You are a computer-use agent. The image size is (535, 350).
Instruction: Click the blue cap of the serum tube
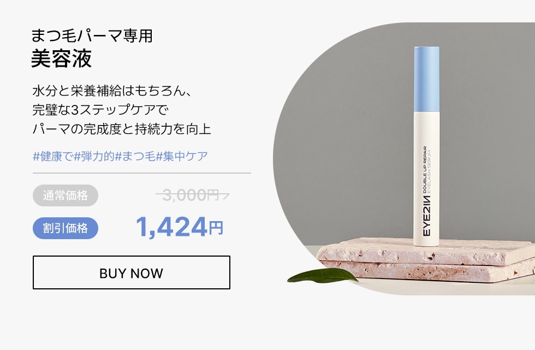[x=426, y=79]
